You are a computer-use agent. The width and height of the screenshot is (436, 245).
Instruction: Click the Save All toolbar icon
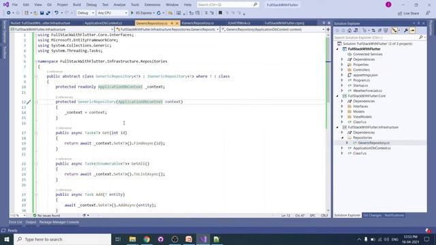coord(48,13)
